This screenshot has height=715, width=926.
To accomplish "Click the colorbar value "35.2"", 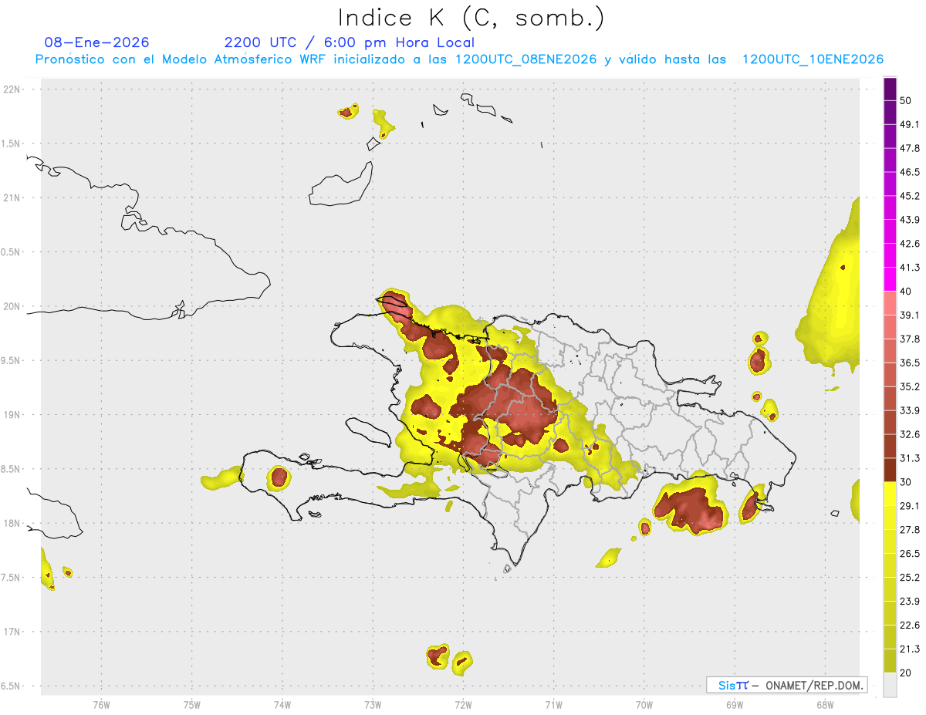I will 910,387.
